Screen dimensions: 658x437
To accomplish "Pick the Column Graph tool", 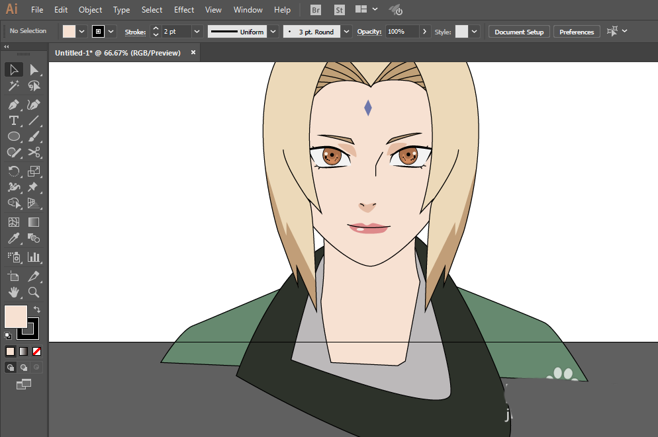I will click(34, 257).
